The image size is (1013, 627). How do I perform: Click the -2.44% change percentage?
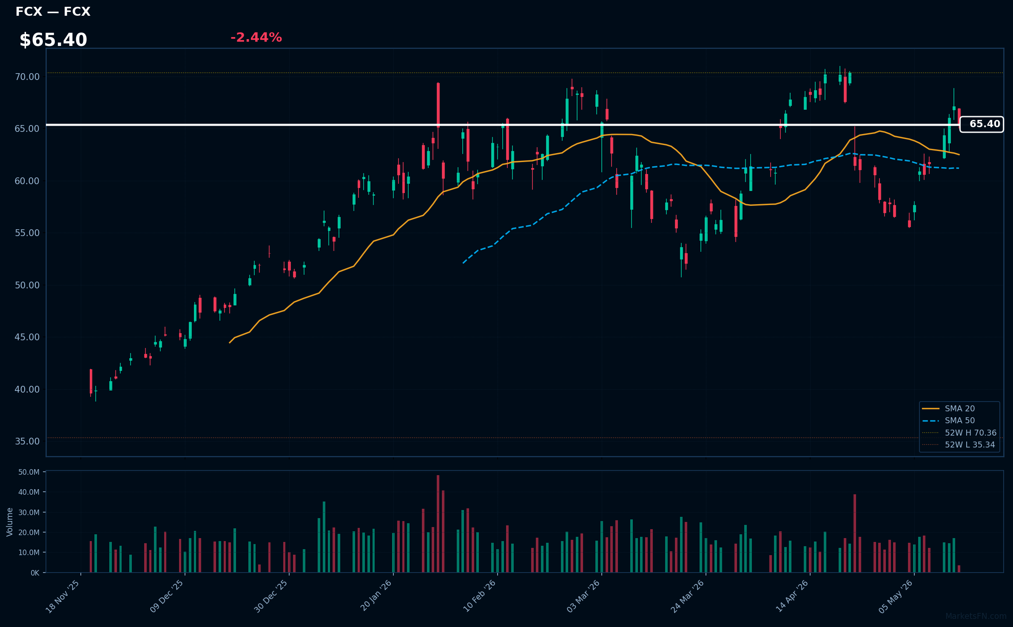pyautogui.click(x=256, y=37)
